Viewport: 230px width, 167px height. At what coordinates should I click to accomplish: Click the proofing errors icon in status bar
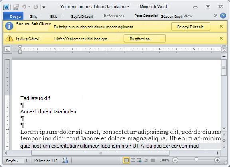65,160
